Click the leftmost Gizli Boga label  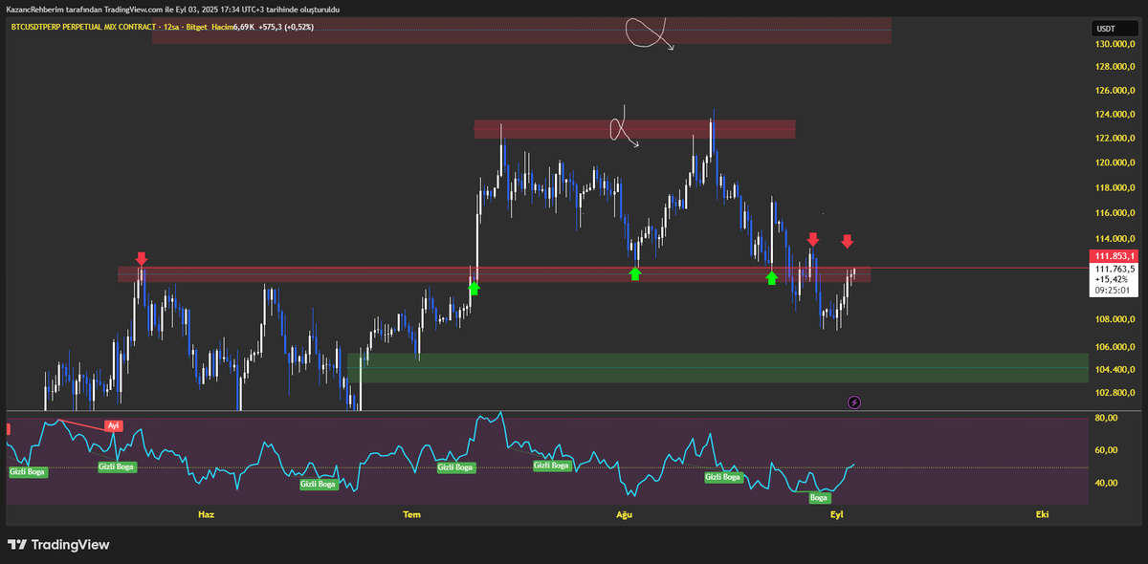29,472
